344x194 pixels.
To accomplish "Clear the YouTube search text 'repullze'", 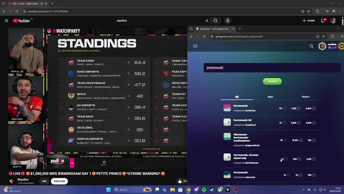I will (x=207, y=20).
